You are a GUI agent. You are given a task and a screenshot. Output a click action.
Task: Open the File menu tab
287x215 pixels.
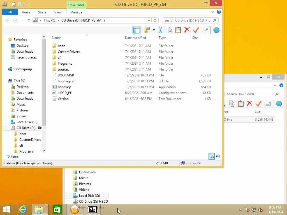[x=10, y=12]
